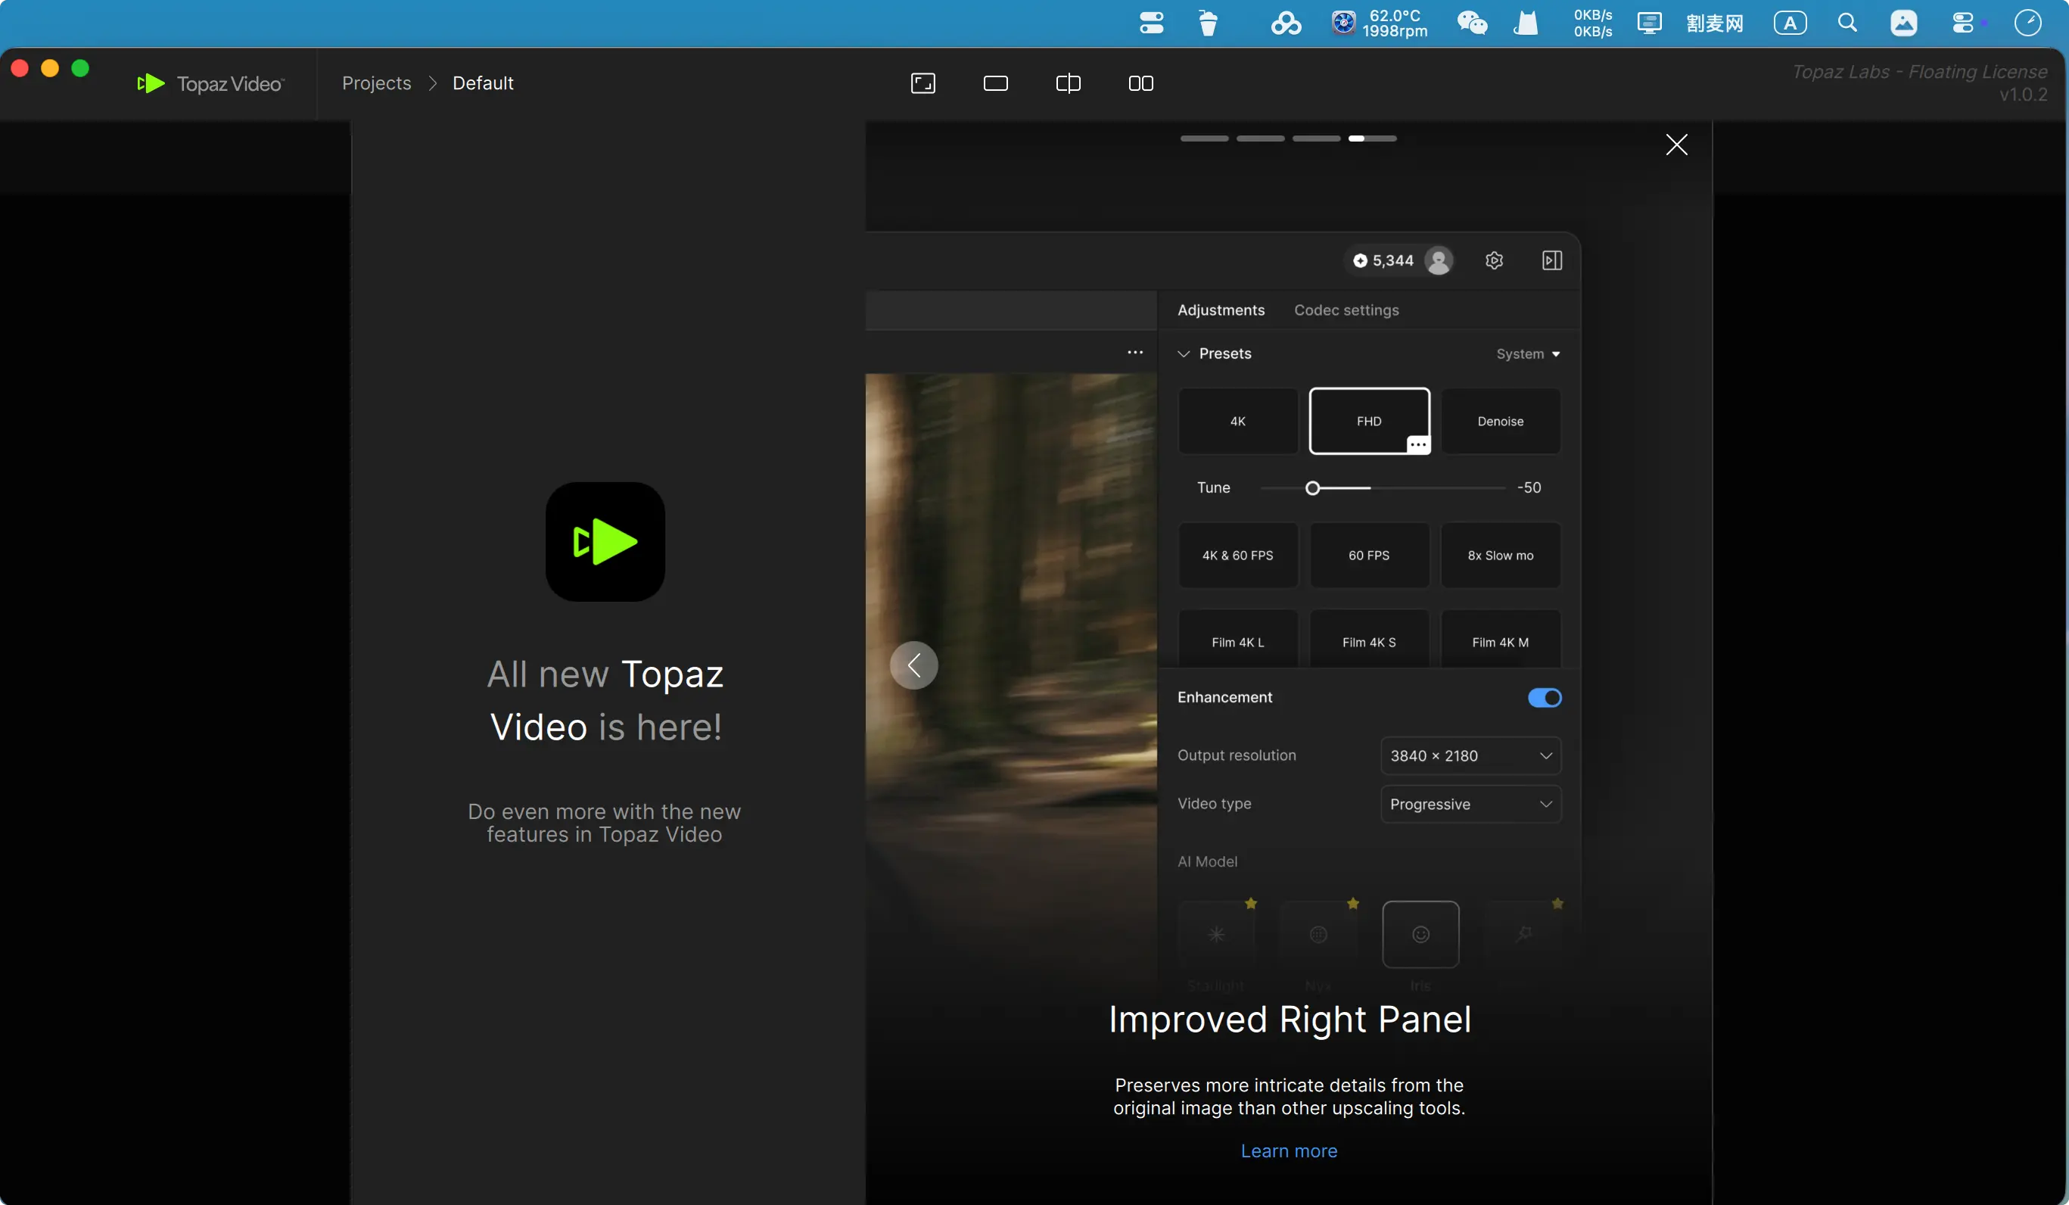Image resolution: width=2069 pixels, height=1205 pixels.
Task: Open the Output resolution dropdown
Action: tap(1470, 755)
